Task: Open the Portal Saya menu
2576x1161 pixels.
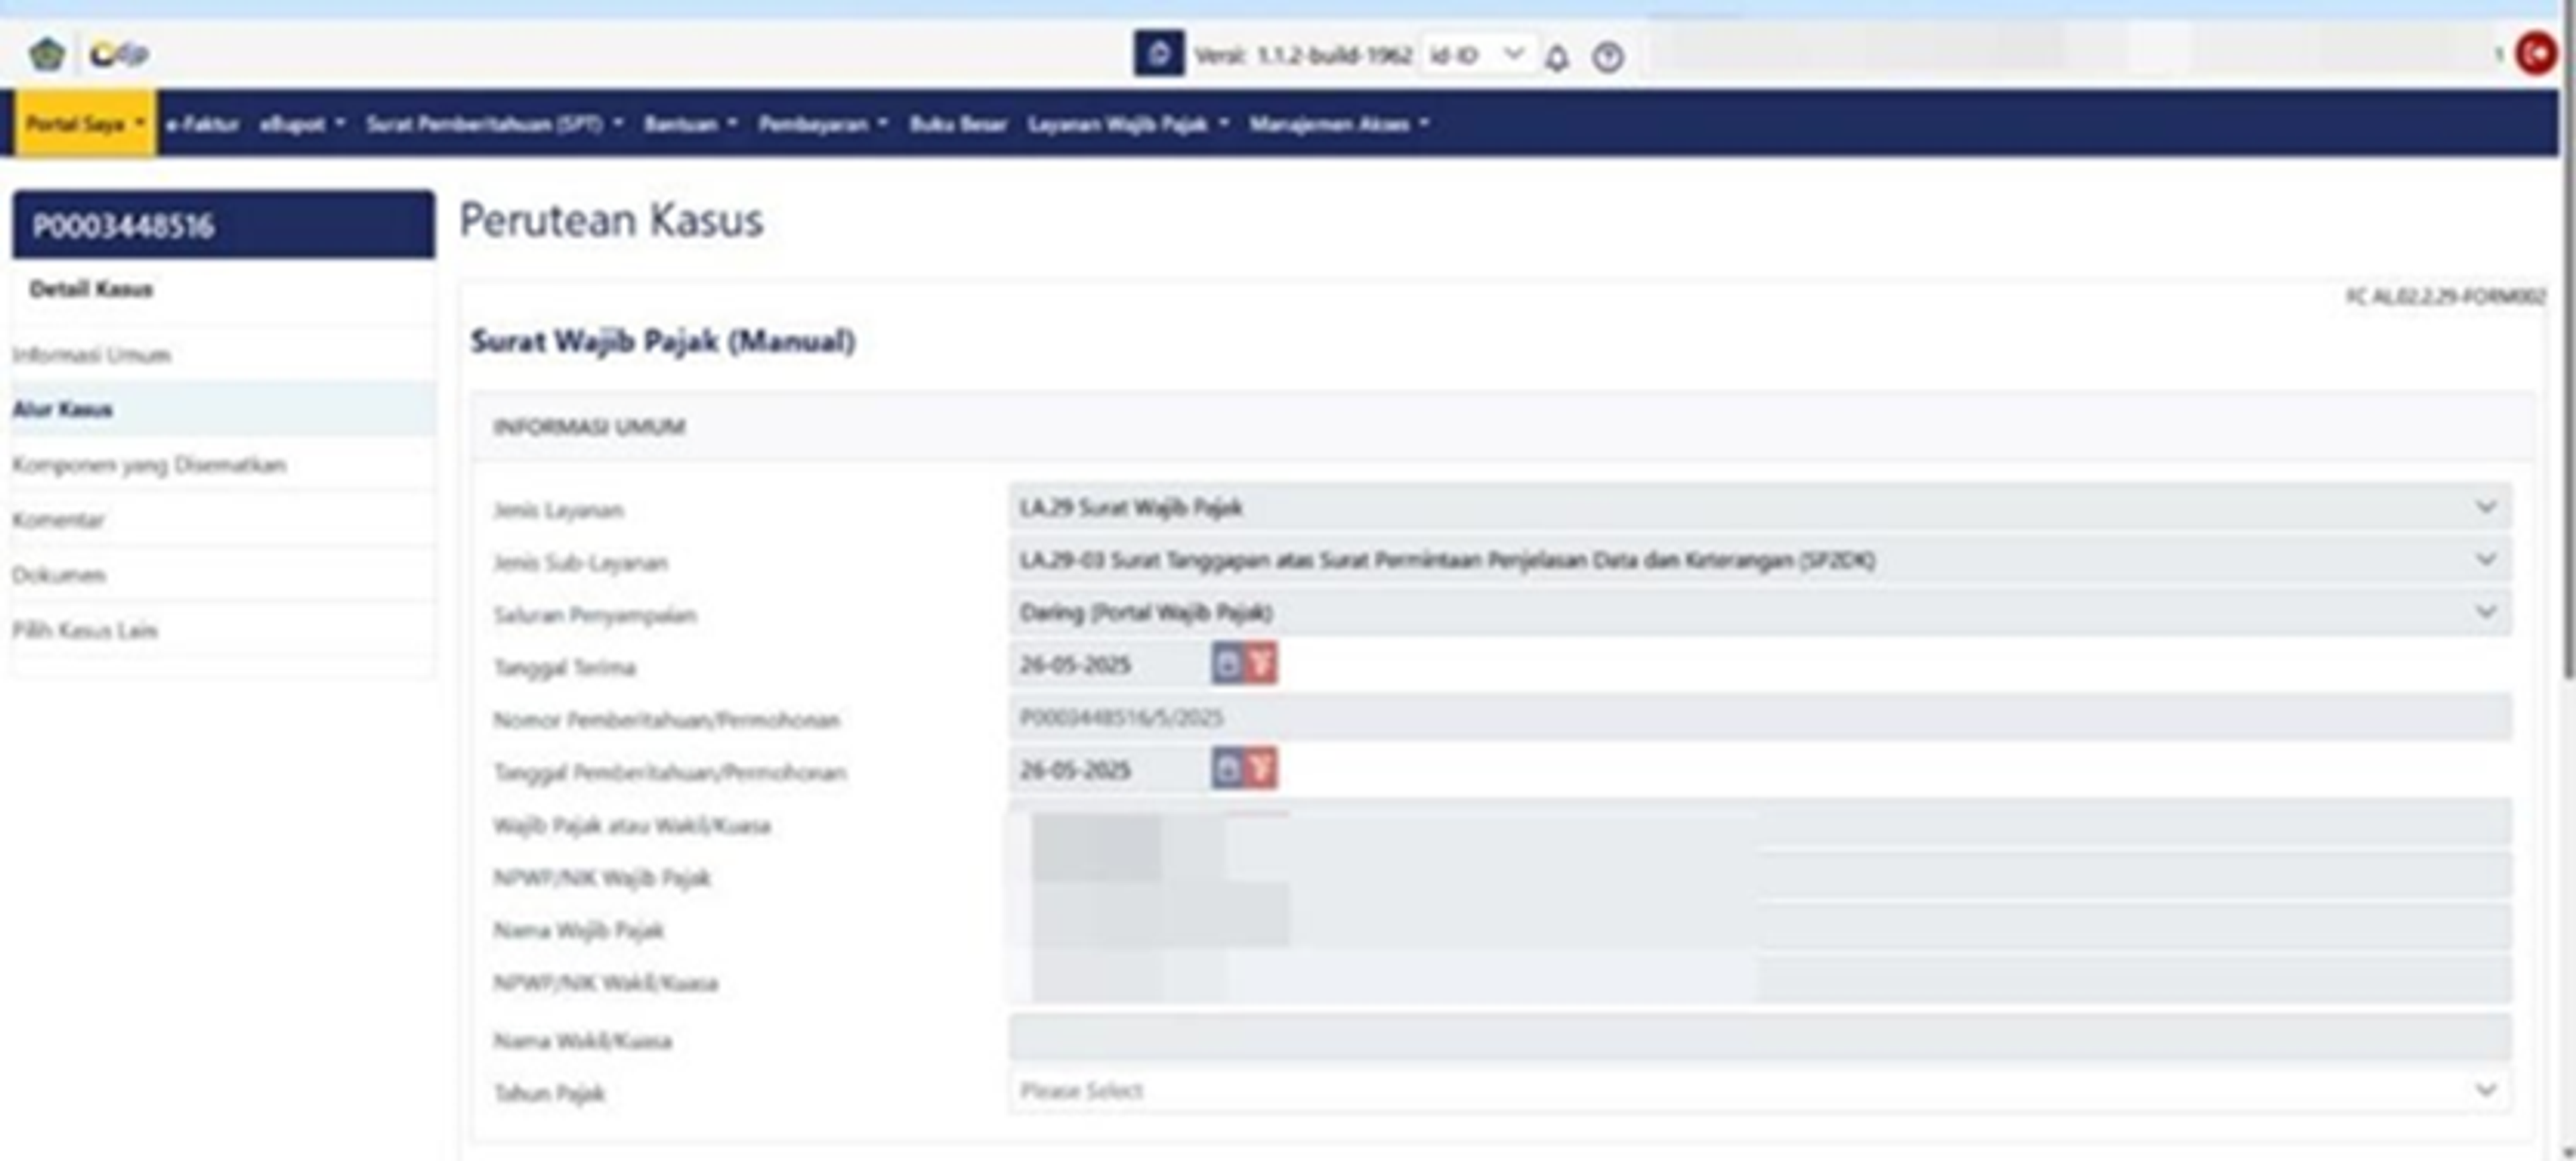Action: [x=85, y=124]
